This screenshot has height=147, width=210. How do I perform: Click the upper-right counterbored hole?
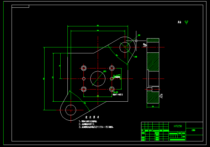112,68
